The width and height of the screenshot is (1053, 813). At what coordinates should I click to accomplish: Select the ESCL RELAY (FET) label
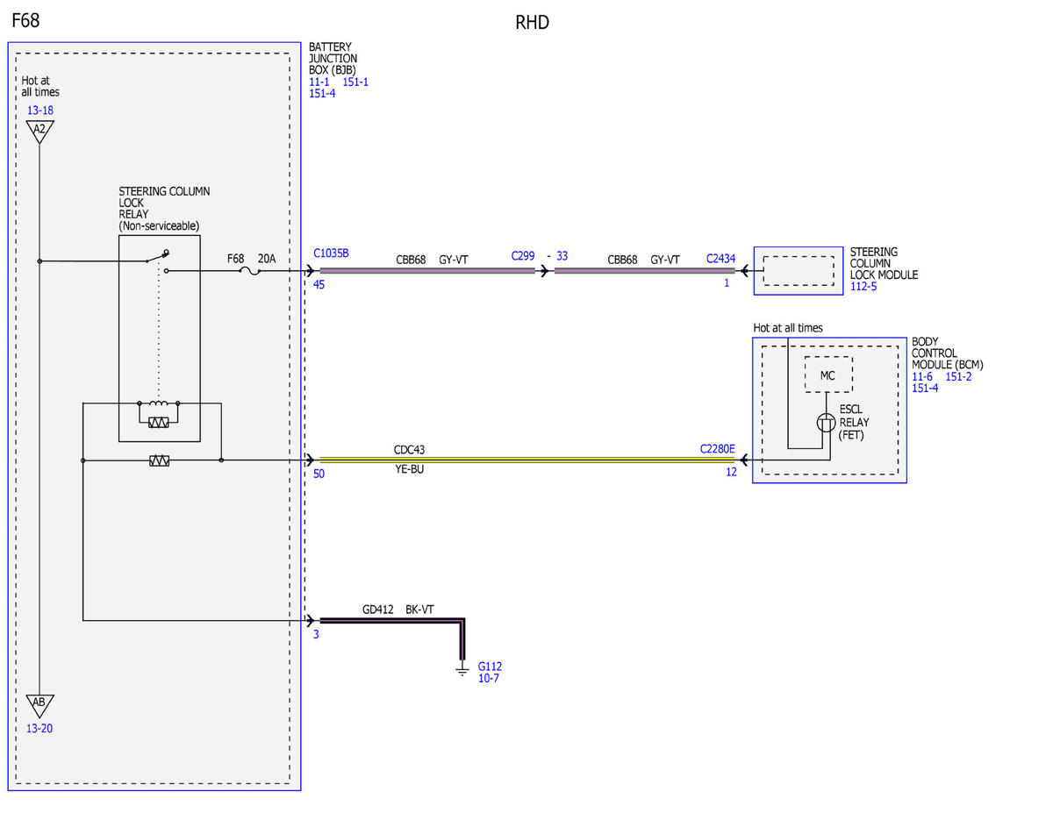856,422
